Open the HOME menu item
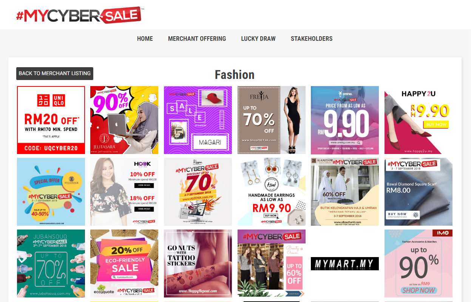This screenshot has width=471, height=302. tap(145, 39)
